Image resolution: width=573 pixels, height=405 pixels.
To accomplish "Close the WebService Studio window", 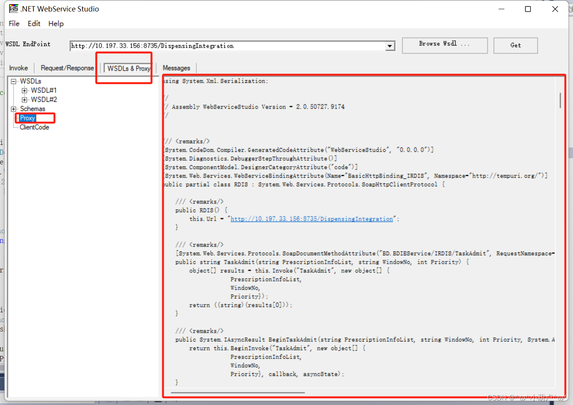I will pyautogui.click(x=555, y=9).
